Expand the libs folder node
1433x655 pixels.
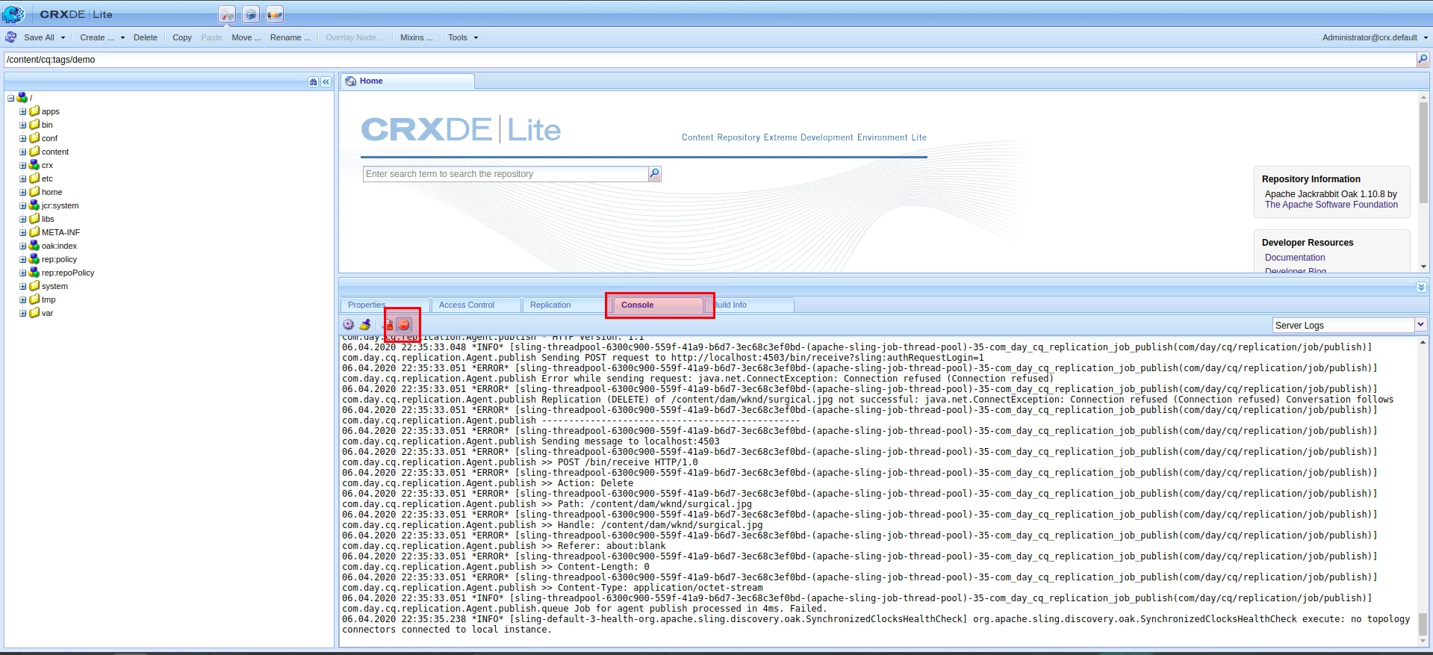point(22,219)
